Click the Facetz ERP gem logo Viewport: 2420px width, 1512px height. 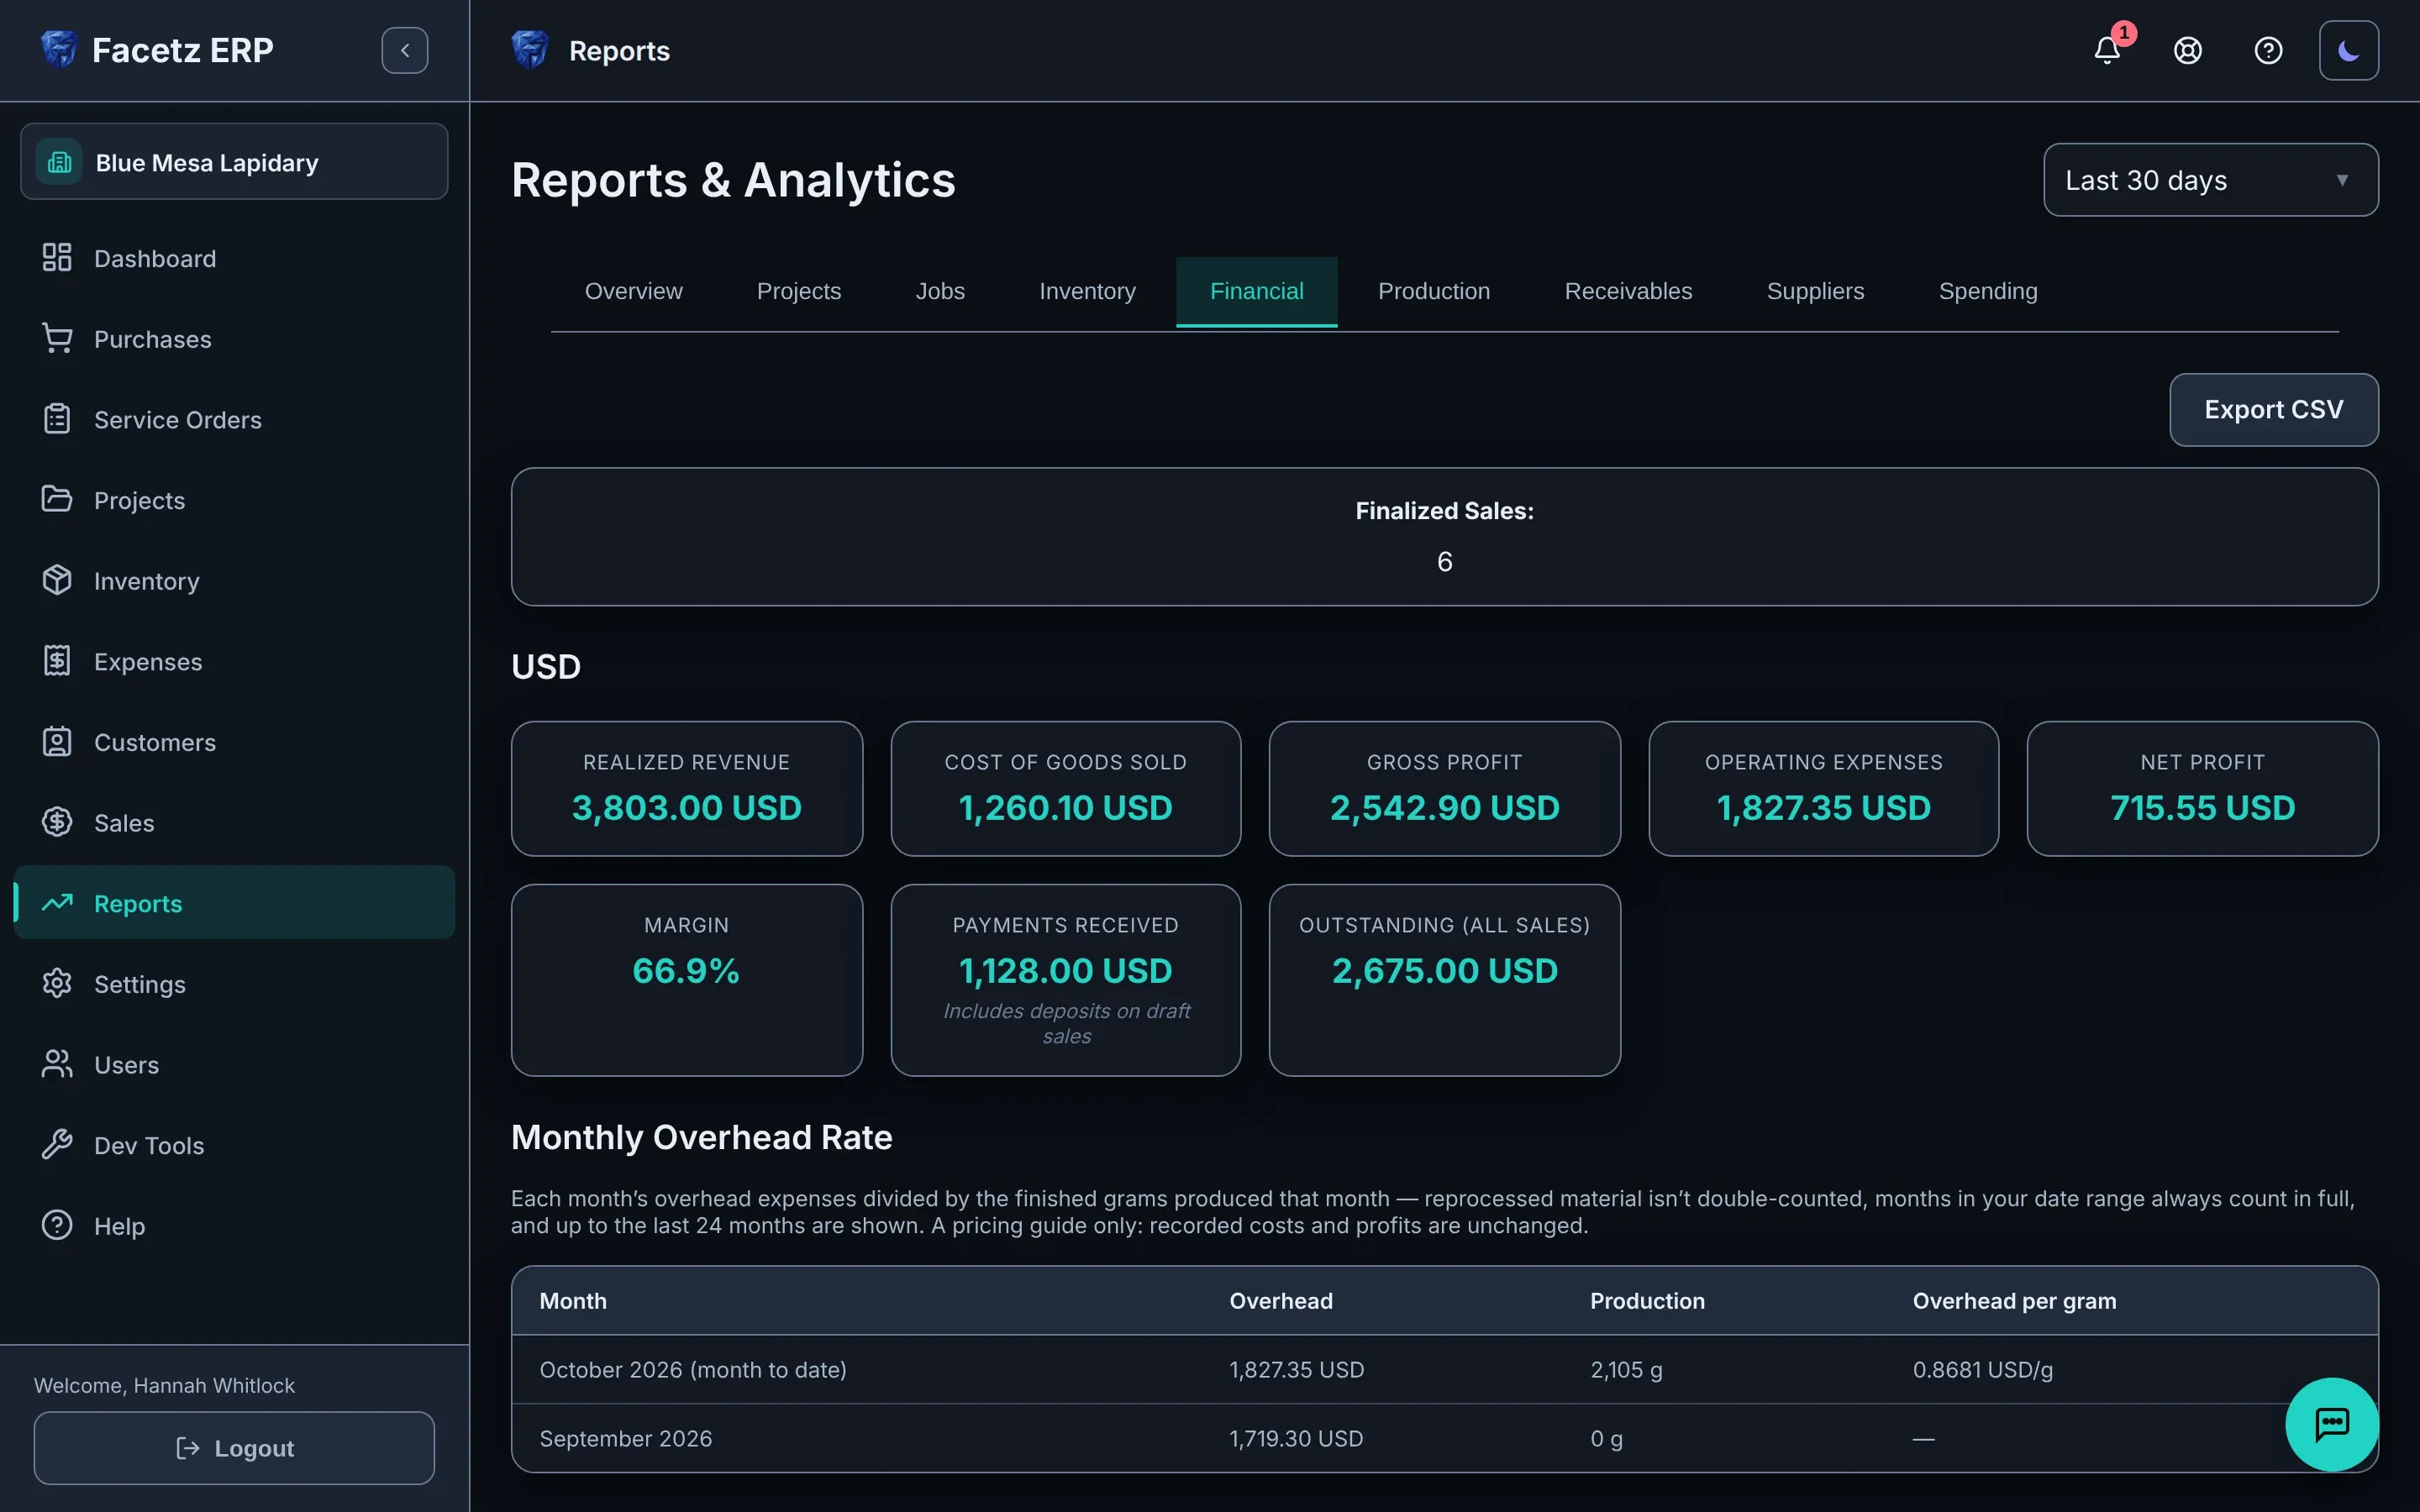click(x=59, y=49)
